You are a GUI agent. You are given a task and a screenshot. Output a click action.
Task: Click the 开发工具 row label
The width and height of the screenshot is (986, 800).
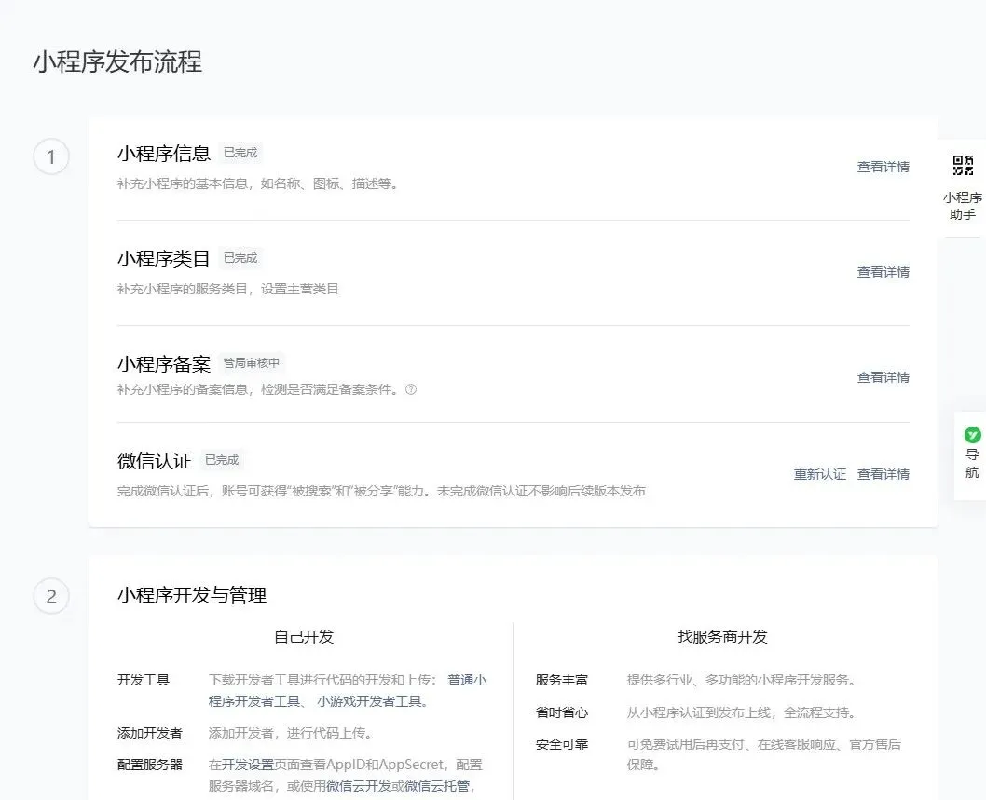click(x=144, y=680)
